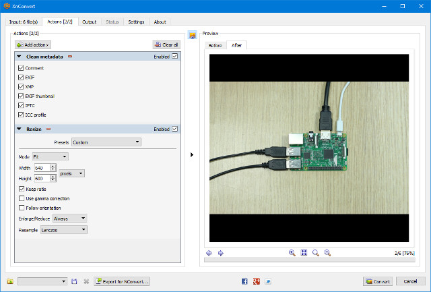431x292 pixels.
Task: Click the save preset floppy icon
Action: pyautogui.click(x=75, y=281)
